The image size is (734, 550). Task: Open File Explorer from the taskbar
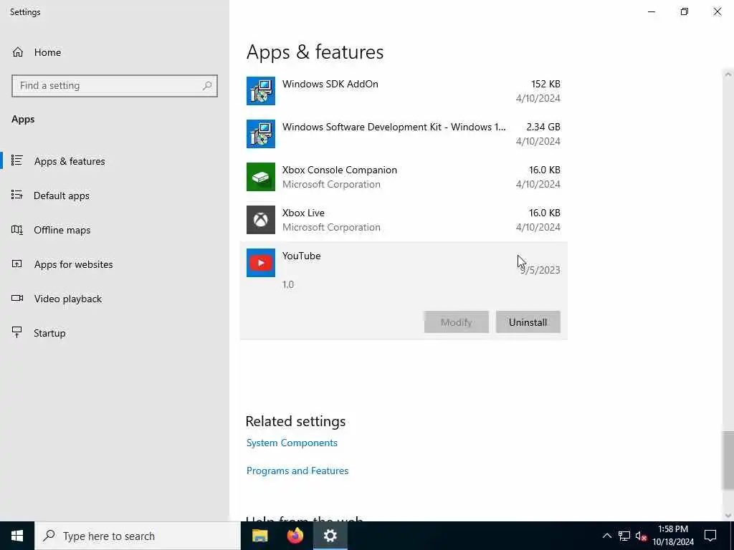[259, 536]
